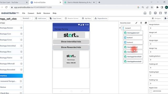Click the Ripple Color swatch
Image resolution: width=168 pixels, height=94 pixels.
[x=151, y=91]
